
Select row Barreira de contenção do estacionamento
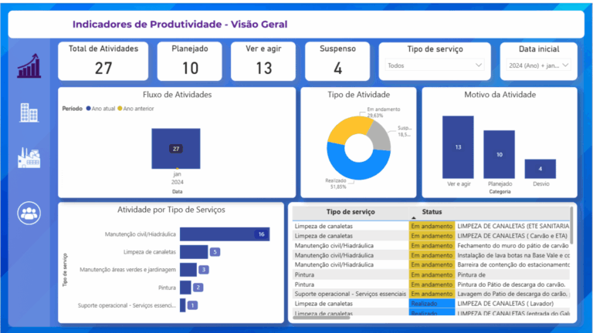click(x=431, y=264)
